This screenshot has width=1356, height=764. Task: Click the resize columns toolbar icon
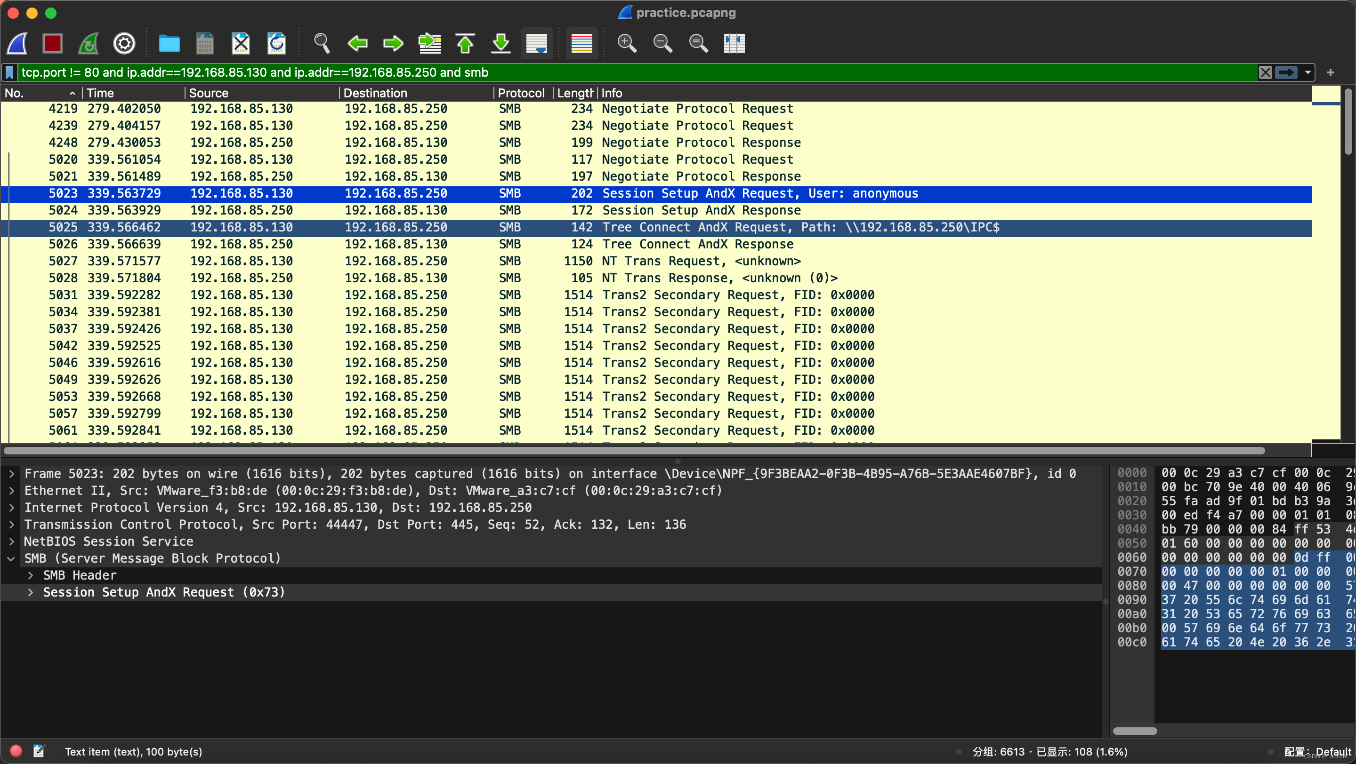tap(734, 43)
